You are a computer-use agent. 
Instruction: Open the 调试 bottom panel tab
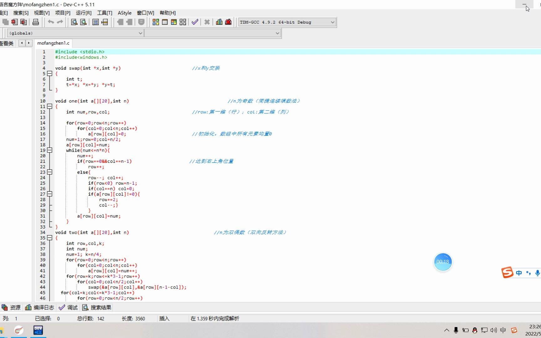pos(68,308)
